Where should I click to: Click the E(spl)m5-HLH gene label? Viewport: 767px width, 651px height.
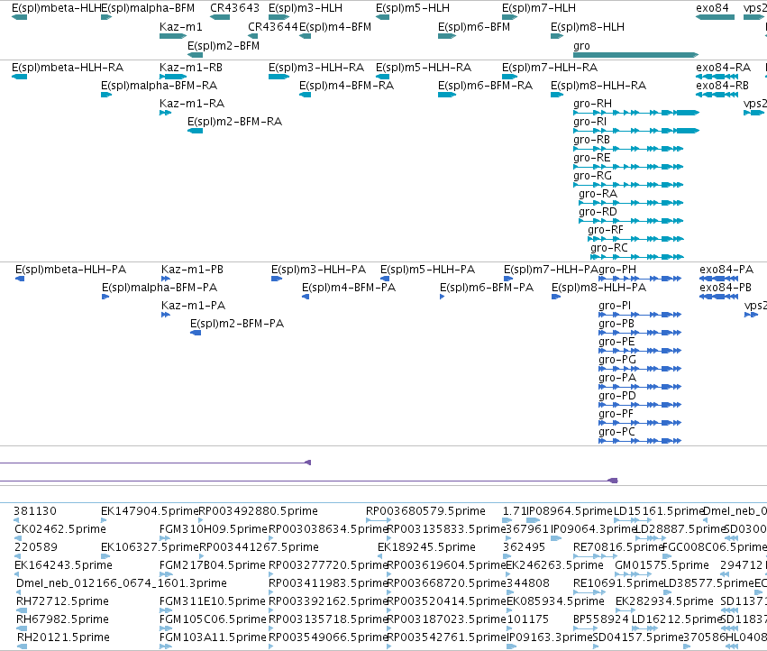[413, 8]
